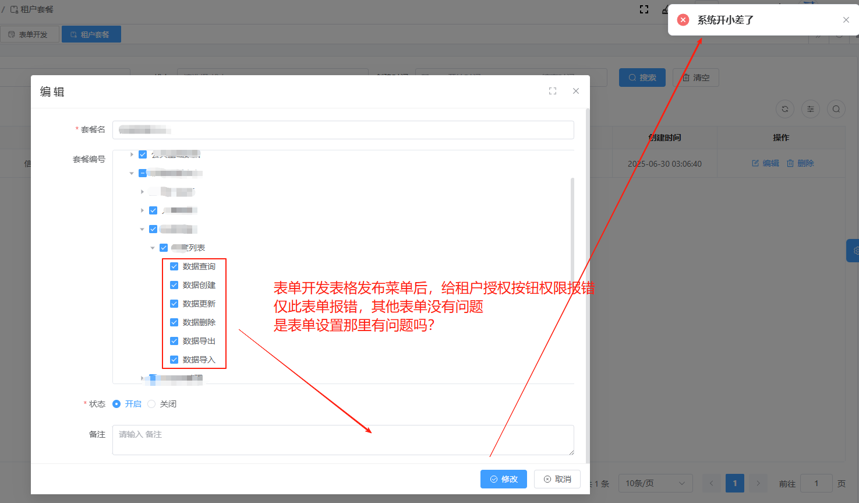Click the fullscreen icon in edit dialog header

tap(553, 91)
